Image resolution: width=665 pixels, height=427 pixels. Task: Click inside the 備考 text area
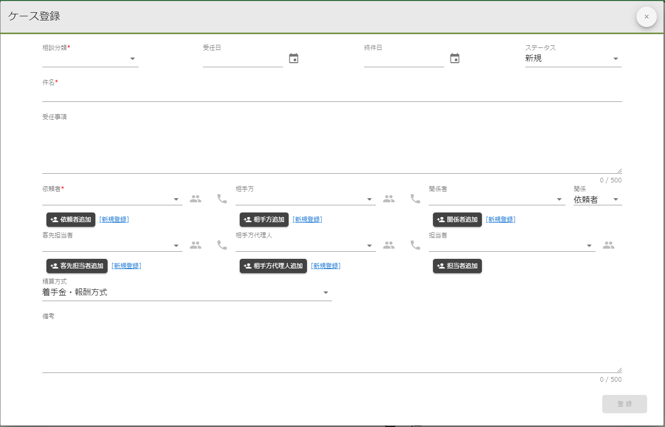point(331,346)
